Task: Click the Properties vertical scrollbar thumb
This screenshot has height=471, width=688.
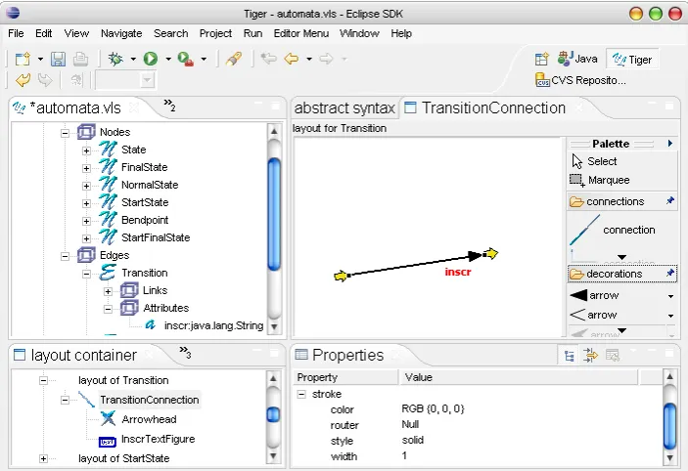Action: [x=669, y=426]
